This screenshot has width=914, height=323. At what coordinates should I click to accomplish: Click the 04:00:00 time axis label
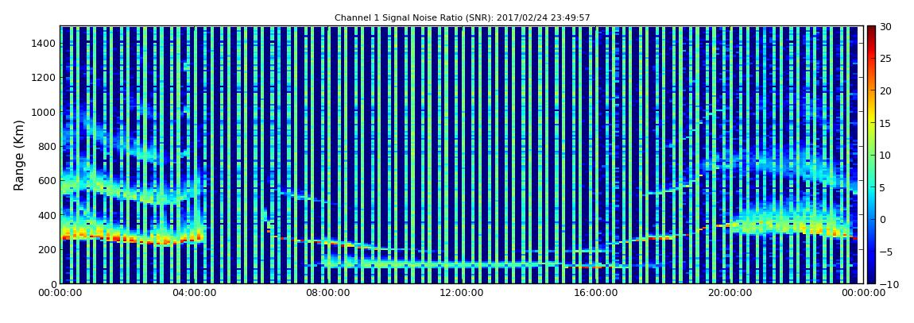tap(193, 294)
